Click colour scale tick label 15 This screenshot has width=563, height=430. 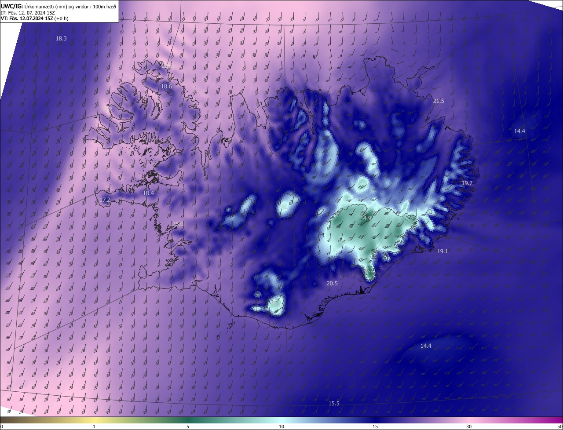[375, 426]
